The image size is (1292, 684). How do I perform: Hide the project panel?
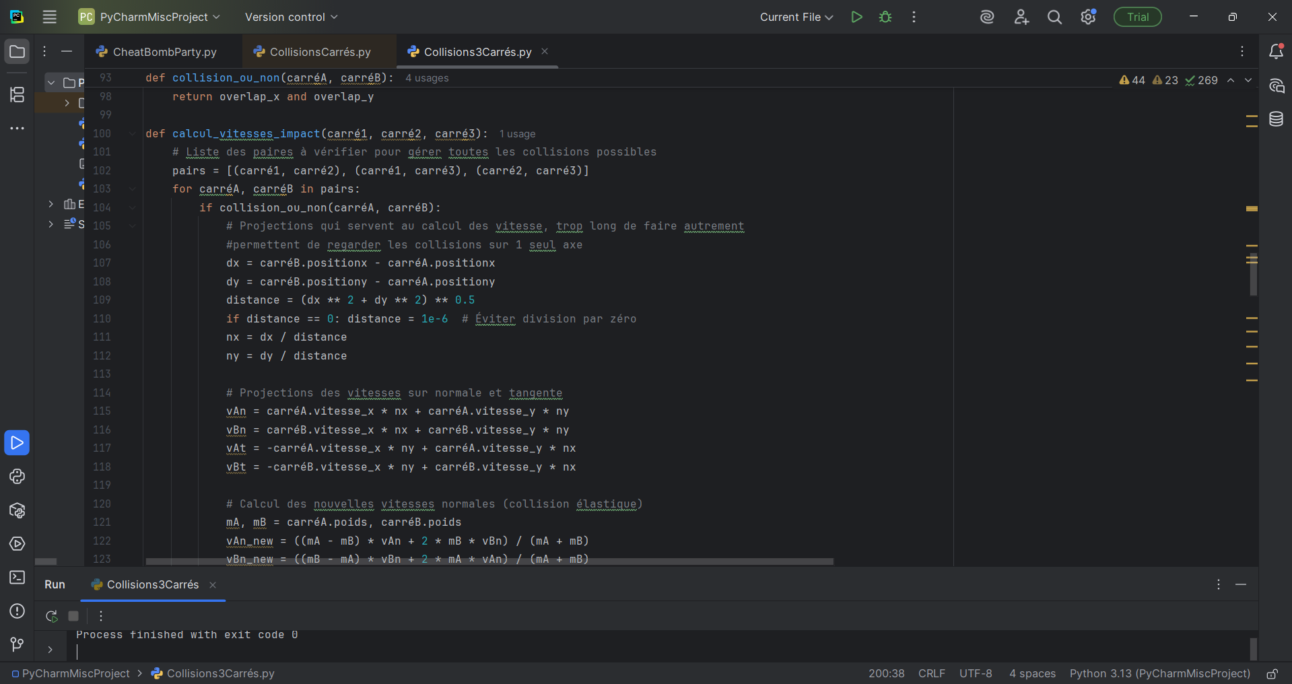coord(67,51)
